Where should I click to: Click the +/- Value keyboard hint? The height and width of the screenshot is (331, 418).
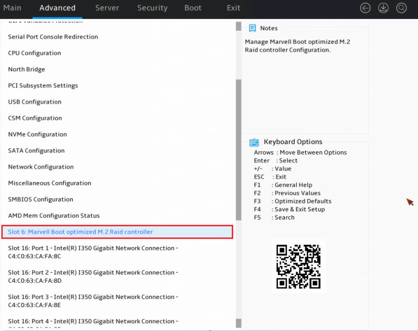pos(272,169)
